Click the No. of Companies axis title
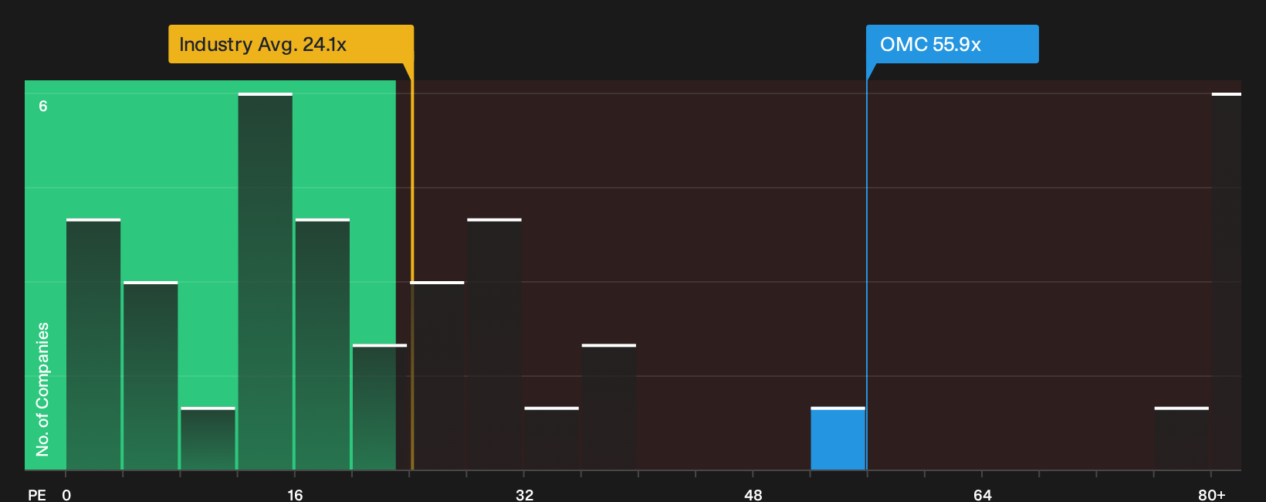The height and width of the screenshot is (502, 1266). 42,389
